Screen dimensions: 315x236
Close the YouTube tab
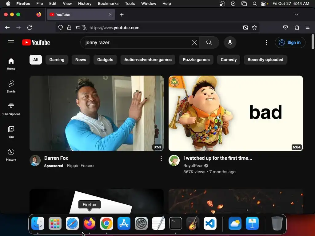(110, 14)
